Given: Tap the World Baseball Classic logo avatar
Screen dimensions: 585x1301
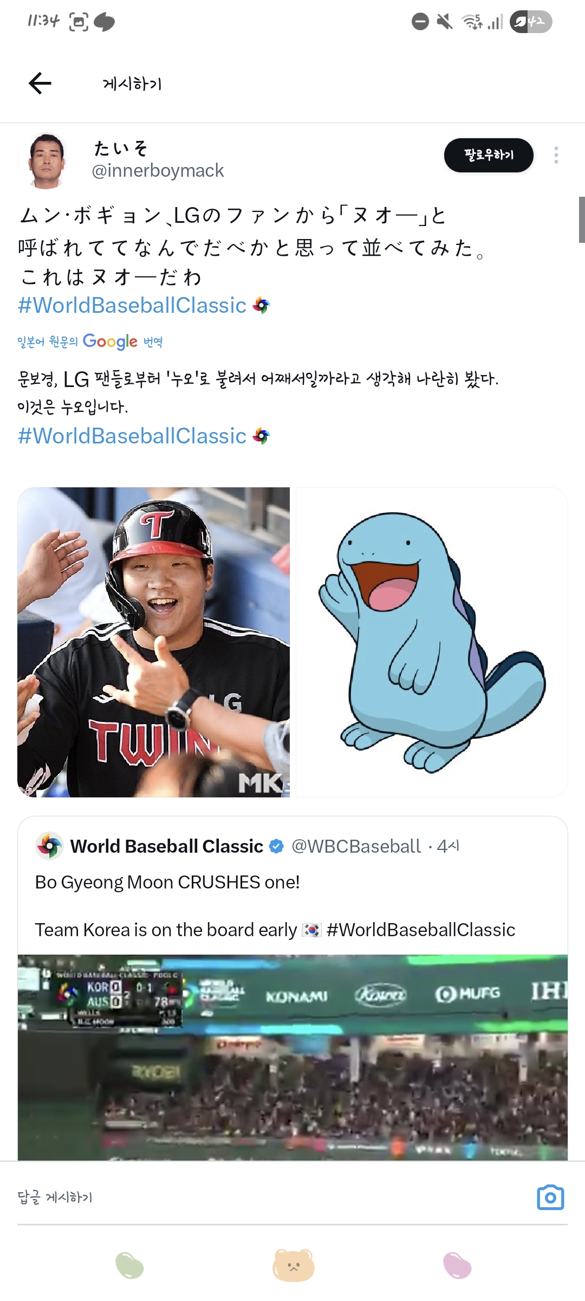Looking at the screenshot, I should (49, 846).
